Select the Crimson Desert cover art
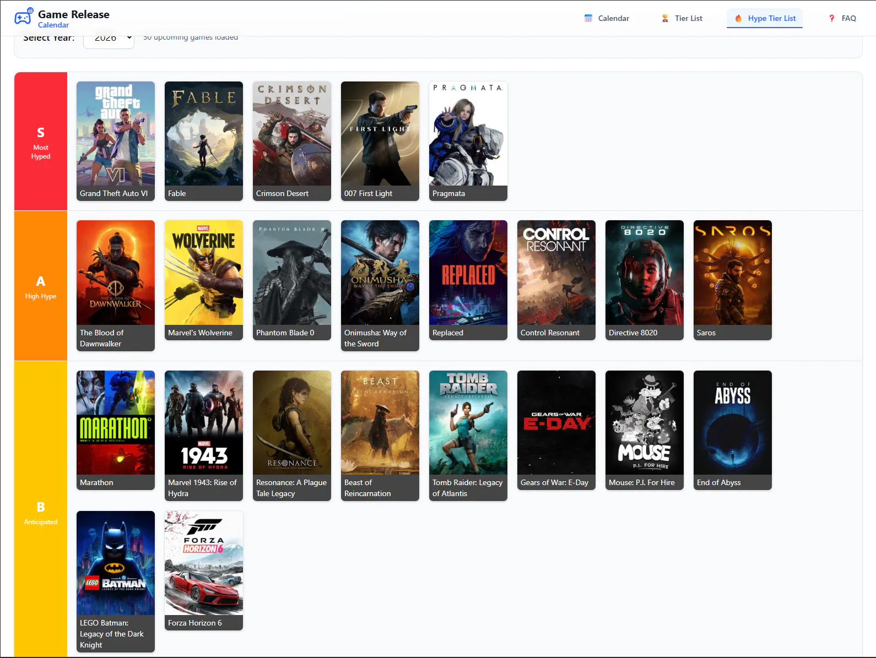This screenshot has height=658, width=876. pyautogui.click(x=292, y=134)
